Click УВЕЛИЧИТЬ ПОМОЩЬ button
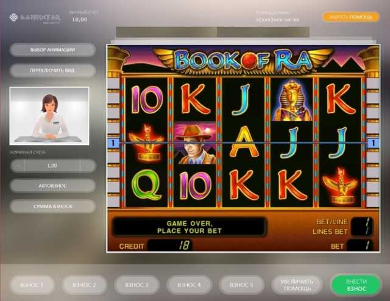This screenshot has width=390, height=301. tap(297, 285)
